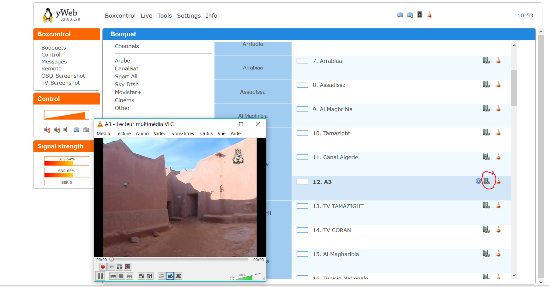
Task: Toggle VLC fullscreen video button
Action: point(142,276)
